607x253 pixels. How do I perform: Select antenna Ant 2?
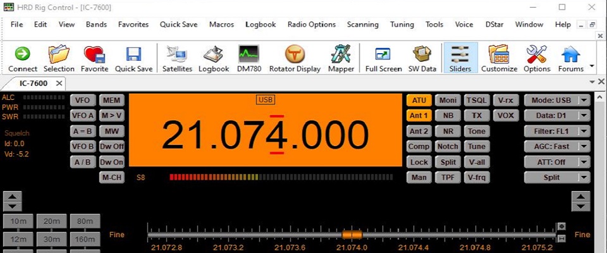pyautogui.click(x=419, y=131)
